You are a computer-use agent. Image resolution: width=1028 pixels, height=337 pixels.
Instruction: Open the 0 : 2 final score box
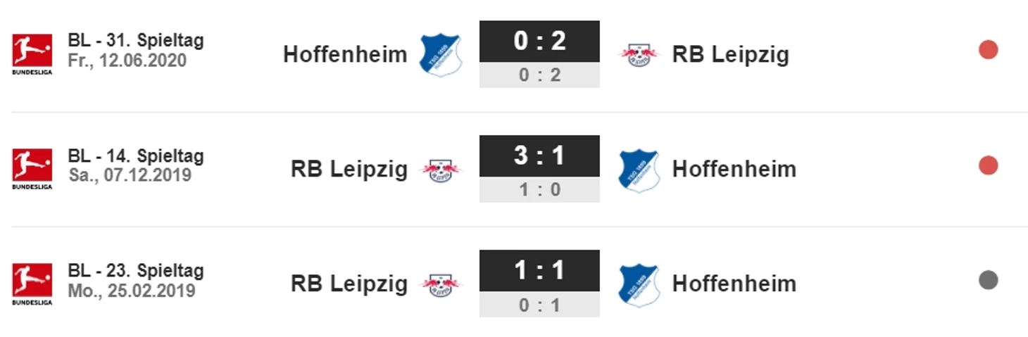pos(539,42)
